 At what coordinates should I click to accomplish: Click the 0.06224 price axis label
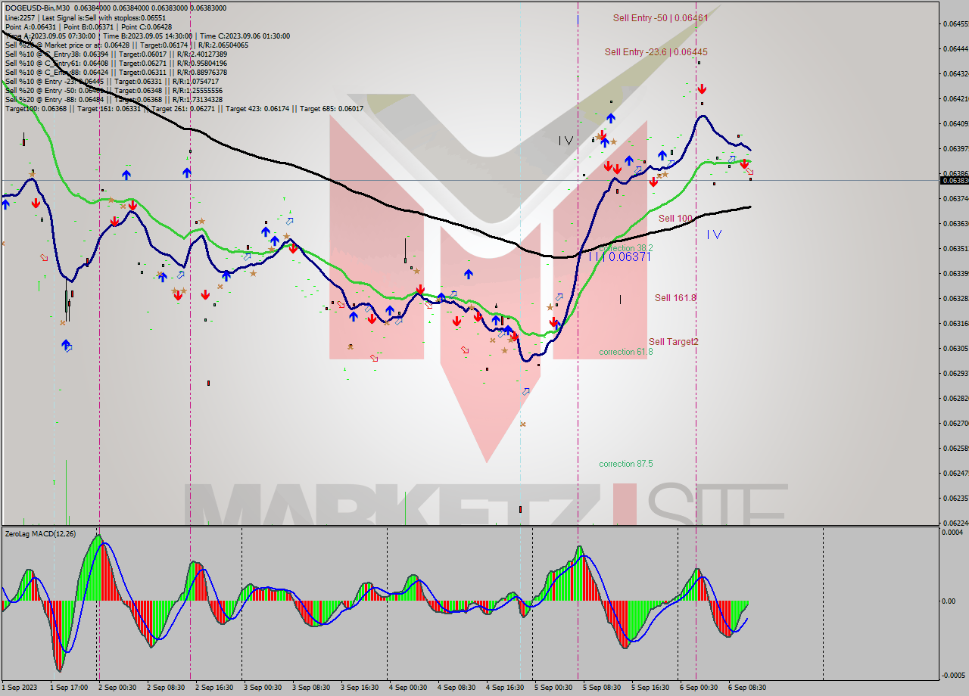click(x=955, y=523)
